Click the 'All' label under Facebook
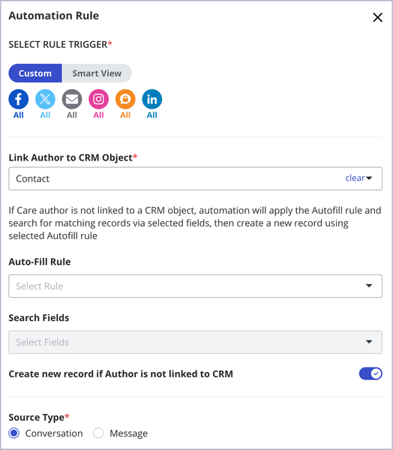The width and height of the screenshot is (393, 450). [x=19, y=115]
